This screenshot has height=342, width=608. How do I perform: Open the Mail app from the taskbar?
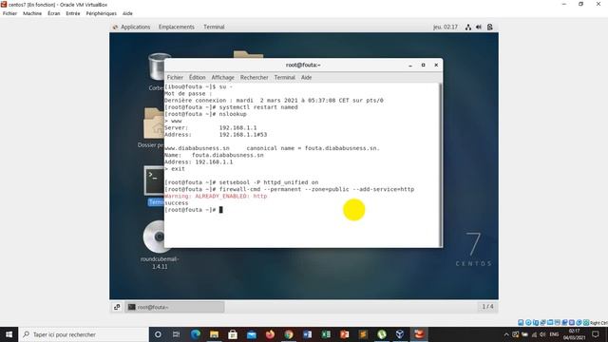(251, 334)
